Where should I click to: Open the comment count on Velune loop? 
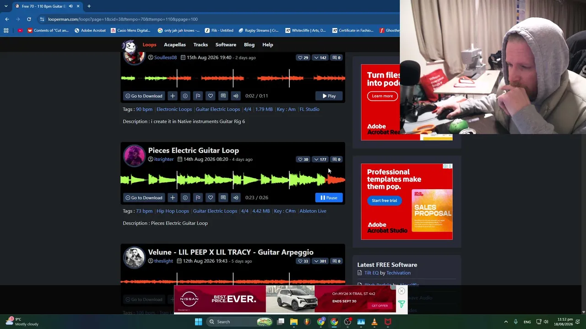tap(336, 261)
